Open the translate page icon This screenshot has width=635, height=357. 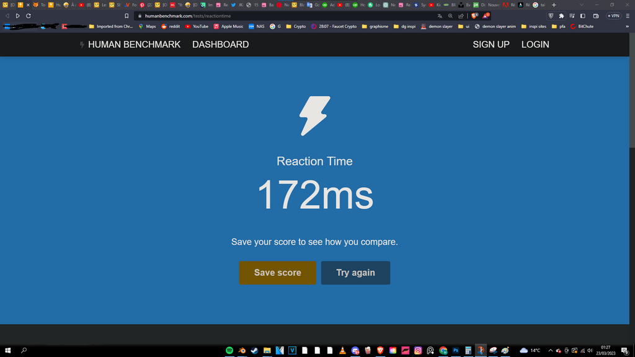440,15
